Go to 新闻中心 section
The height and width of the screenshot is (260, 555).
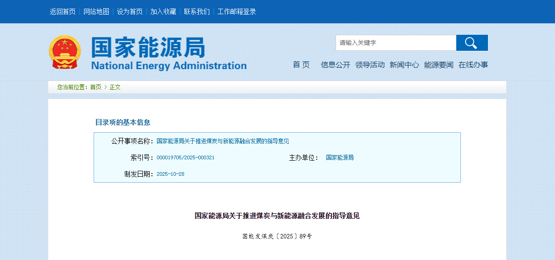point(404,65)
